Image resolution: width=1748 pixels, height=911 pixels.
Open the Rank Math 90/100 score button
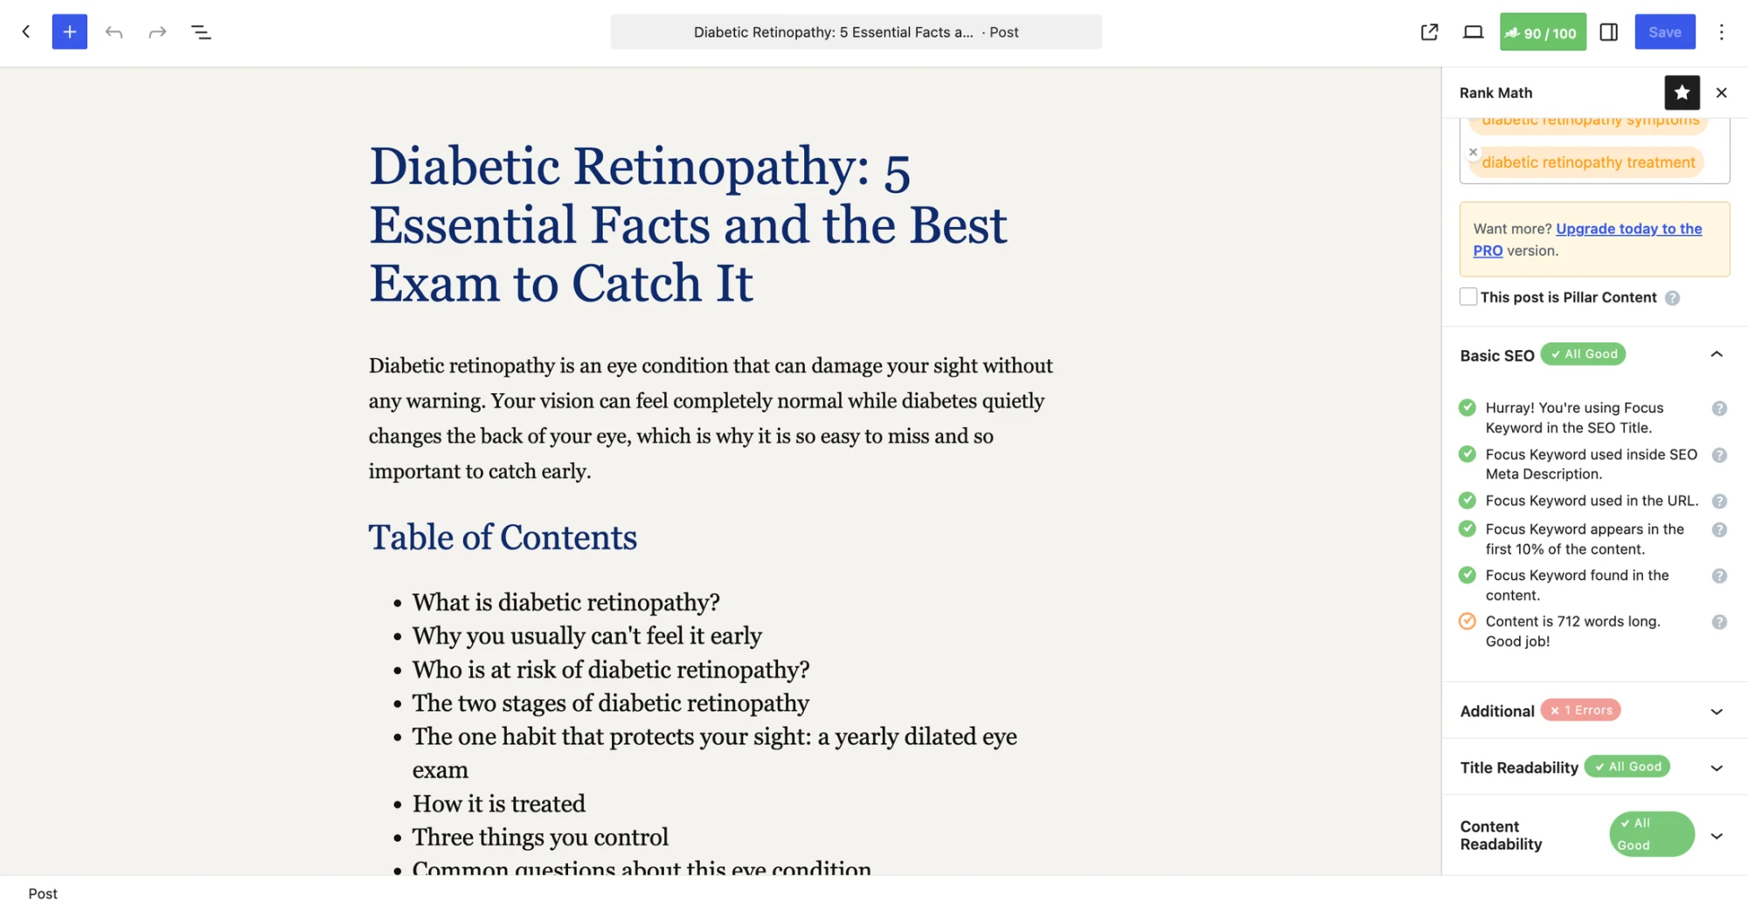(x=1543, y=32)
